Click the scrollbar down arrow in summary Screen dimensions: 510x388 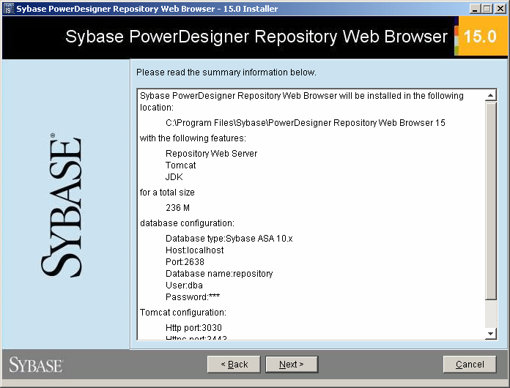pyautogui.click(x=490, y=334)
